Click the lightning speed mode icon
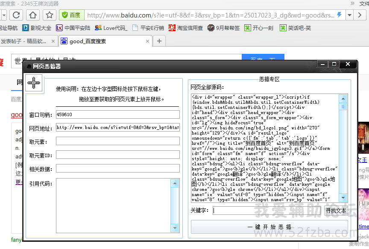The height and width of the screenshot is (249, 369). pyautogui.click(x=339, y=15)
